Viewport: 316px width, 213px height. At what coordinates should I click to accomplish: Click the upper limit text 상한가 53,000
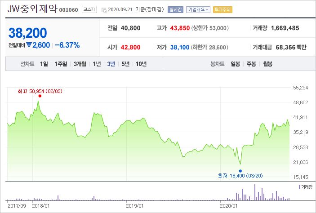[210, 28]
